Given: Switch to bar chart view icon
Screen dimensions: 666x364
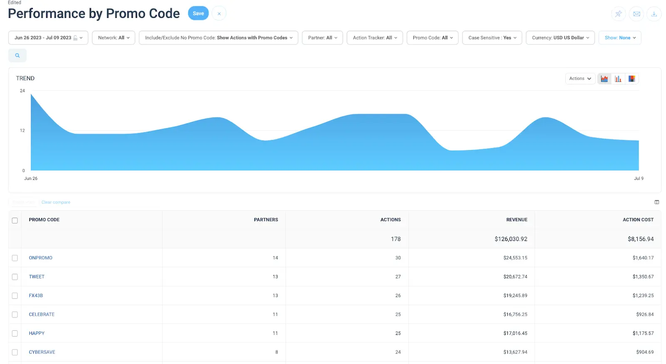Looking at the screenshot, I should click(x=618, y=79).
